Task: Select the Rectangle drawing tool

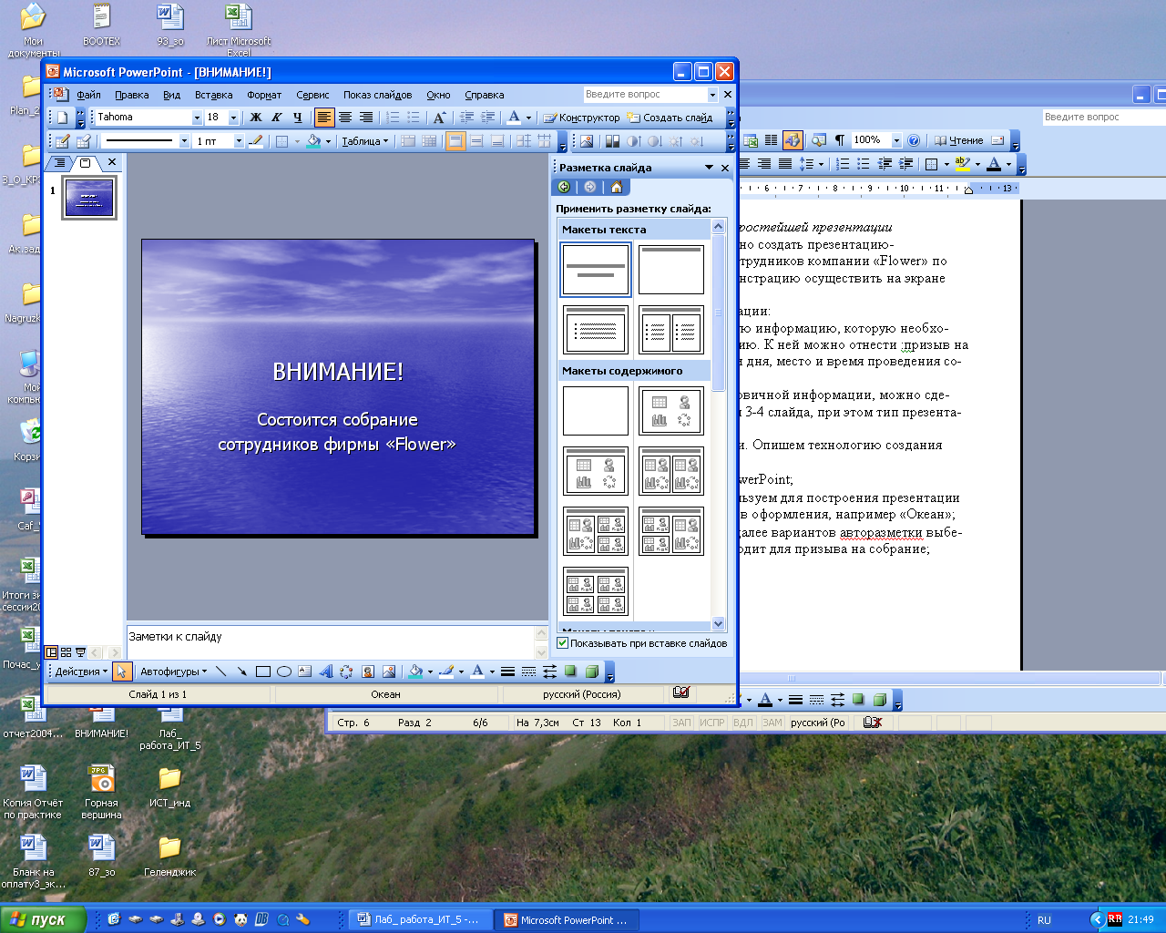Action: click(263, 672)
